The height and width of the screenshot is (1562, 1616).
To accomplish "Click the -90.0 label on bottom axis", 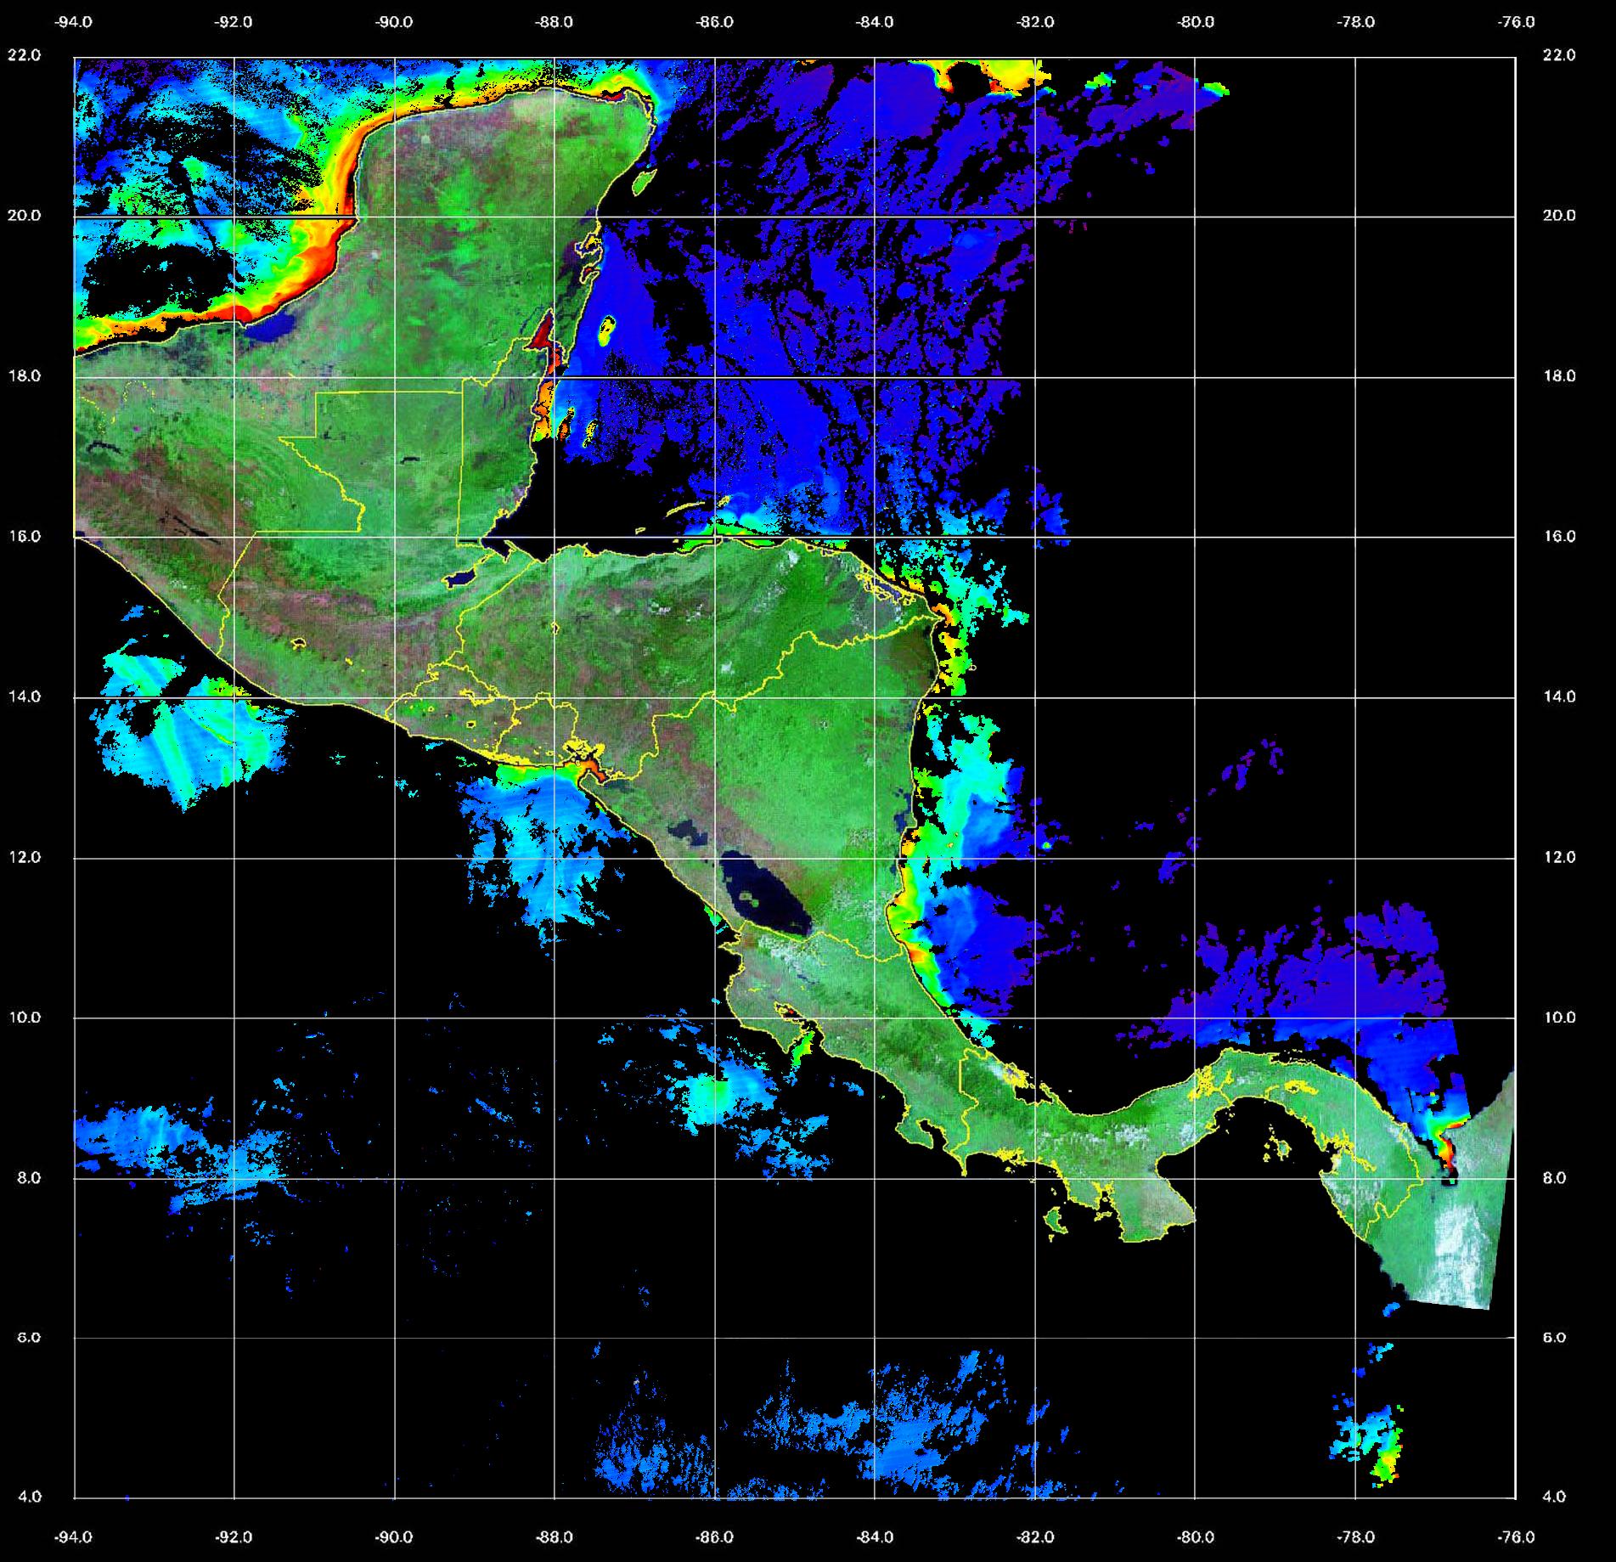I will pos(394,1537).
